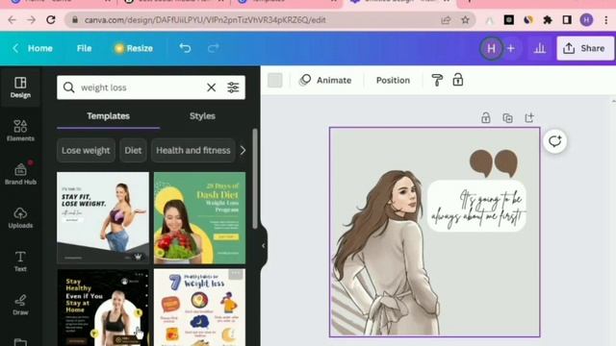
Task: Select the Diet chip
Action: point(133,150)
